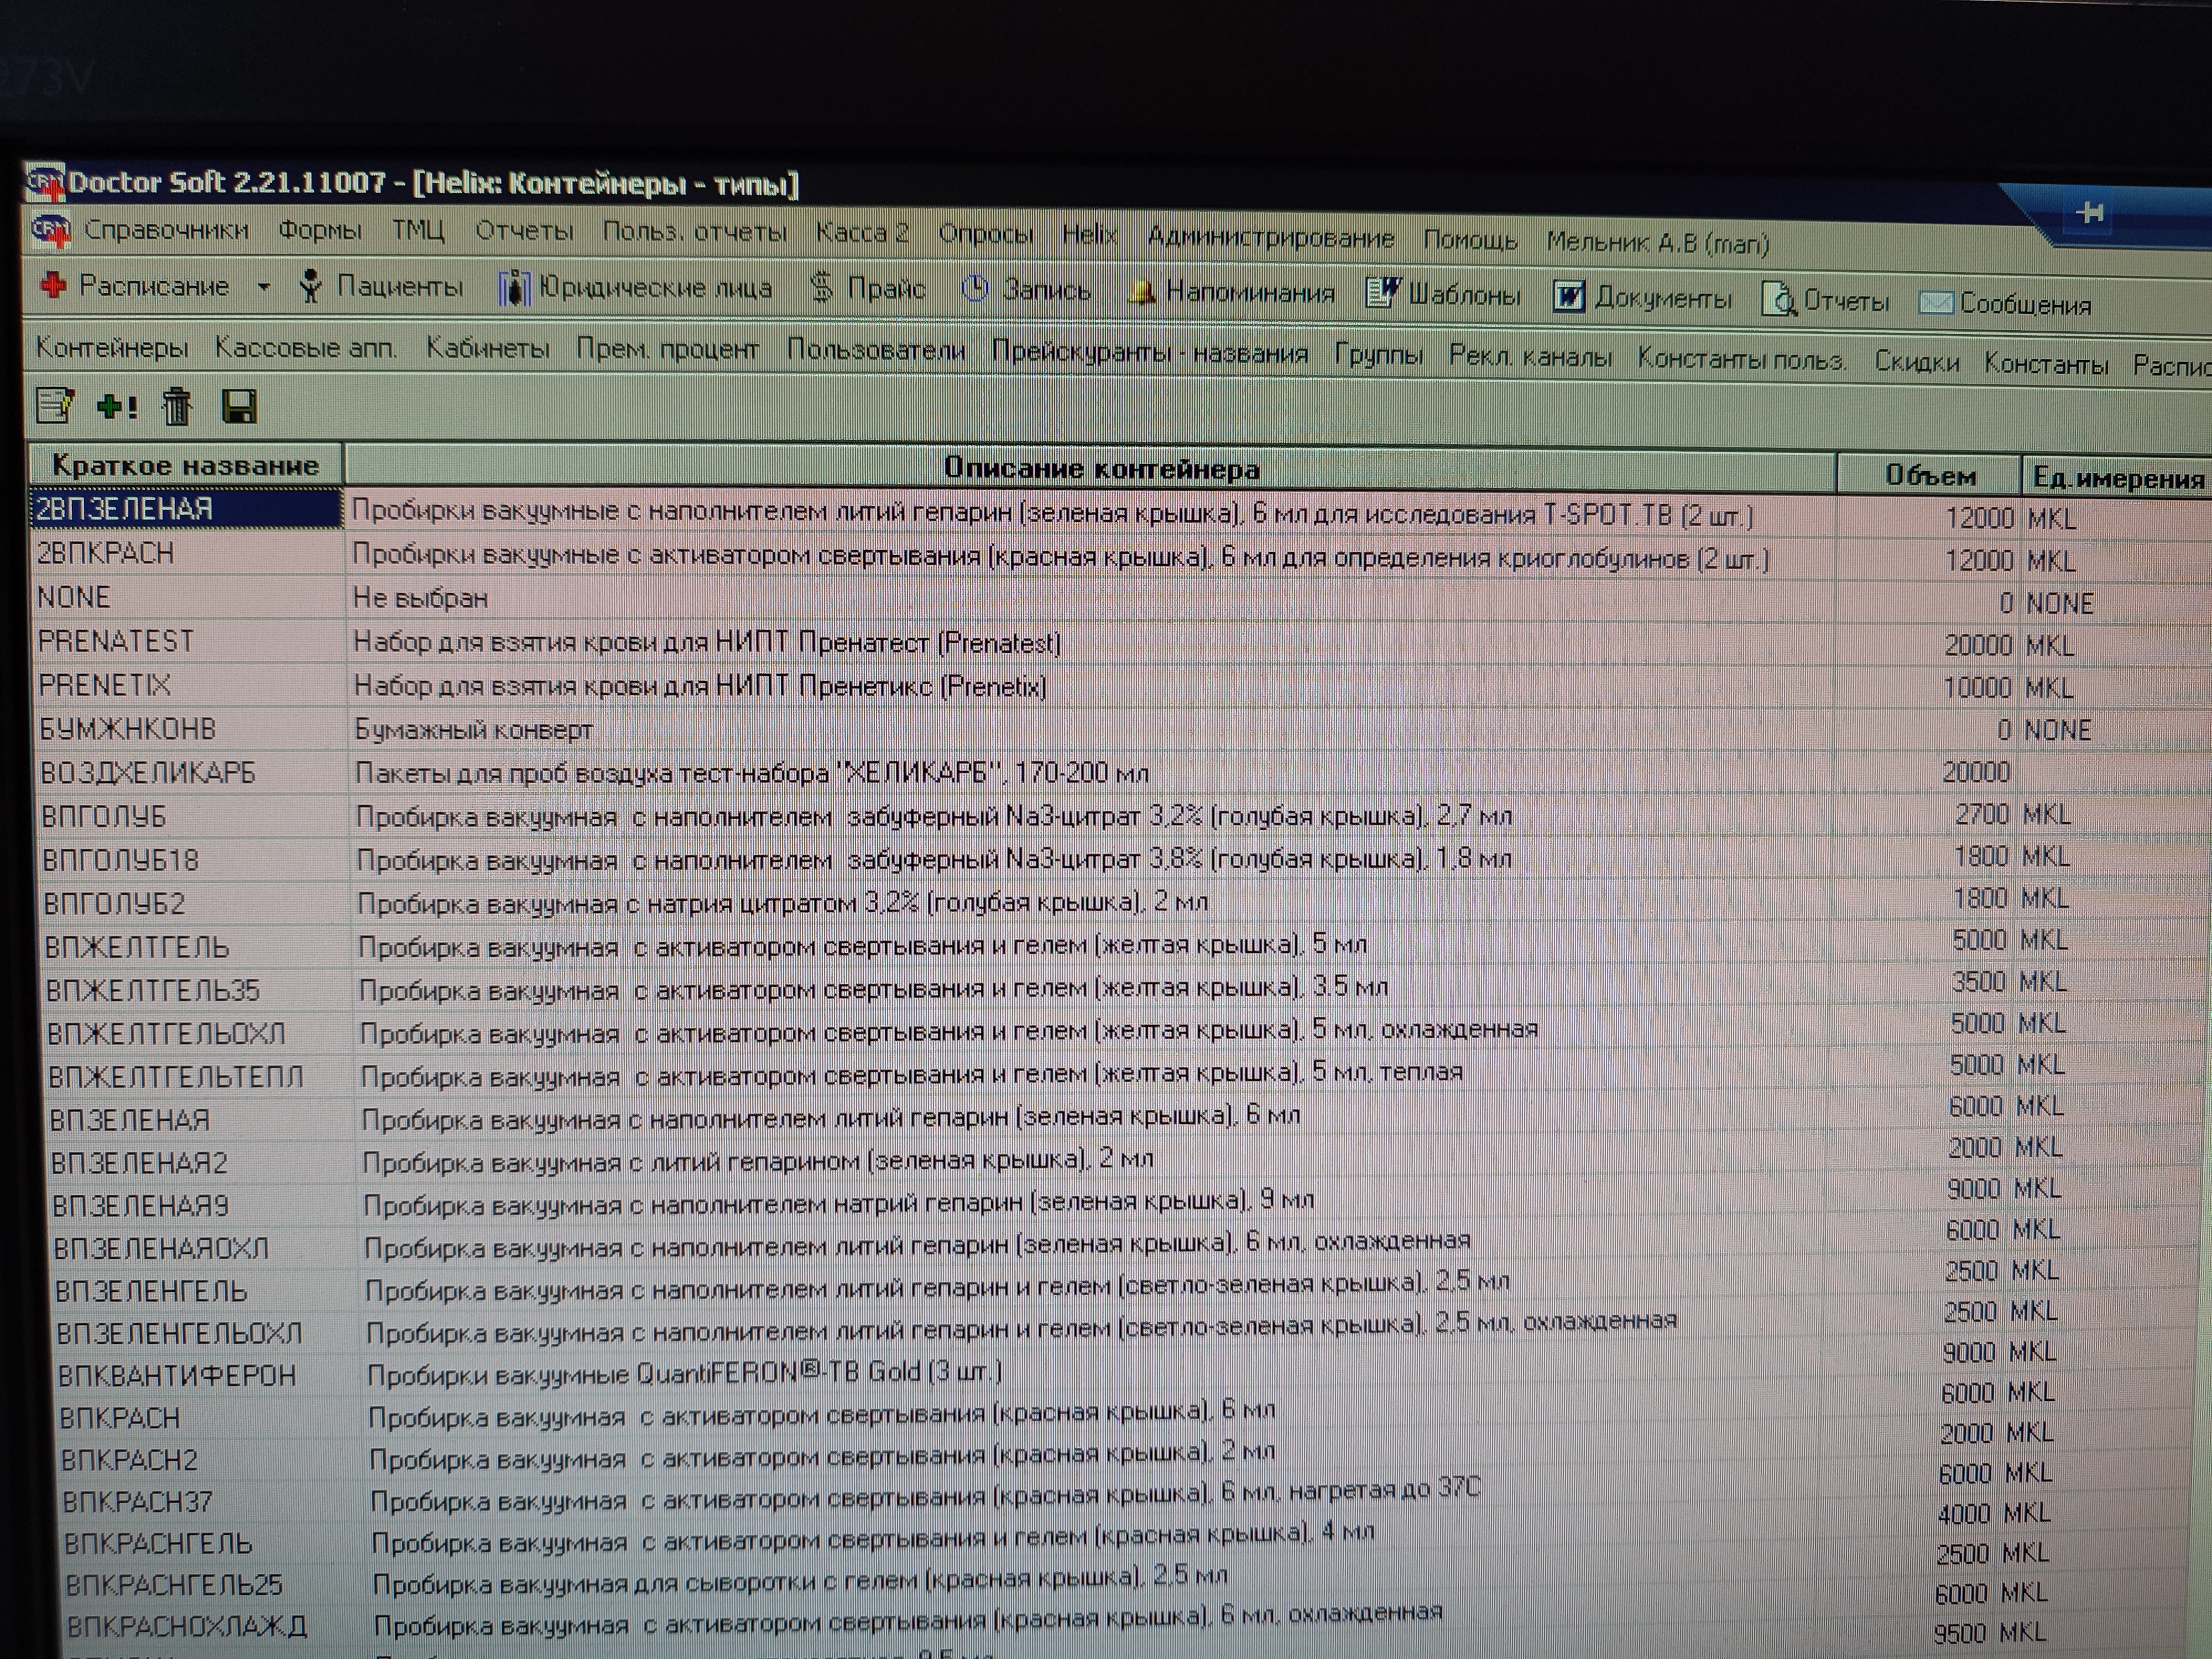Select the ВПКВАНТИФЕРОН row
This screenshot has height=1659, width=2212.
pos(177,1375)
